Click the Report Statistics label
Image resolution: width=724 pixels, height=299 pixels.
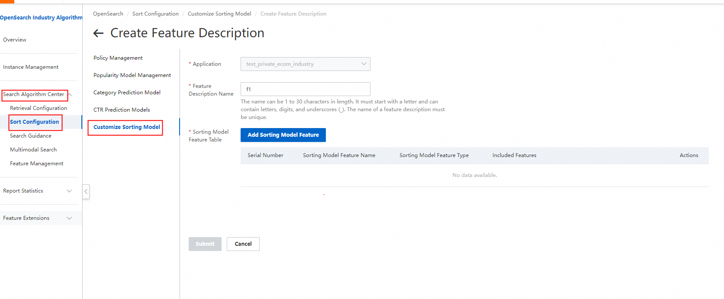click(23, 191)
